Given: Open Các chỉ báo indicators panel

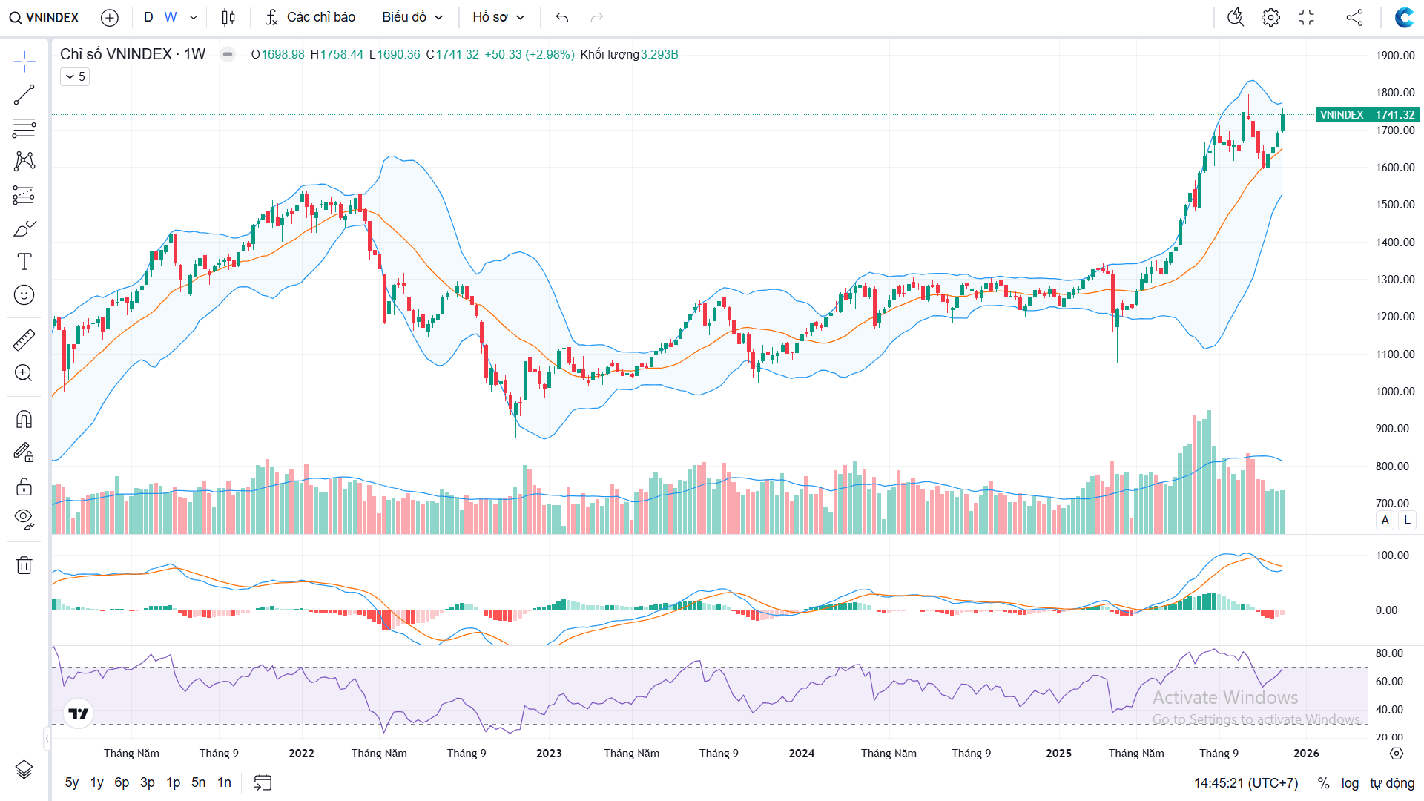Looking at the screenshot, I should pos(311,17).
